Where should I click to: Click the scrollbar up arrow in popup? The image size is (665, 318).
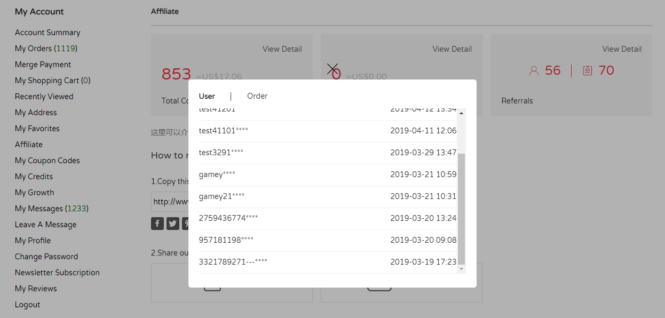coord(462,113)
